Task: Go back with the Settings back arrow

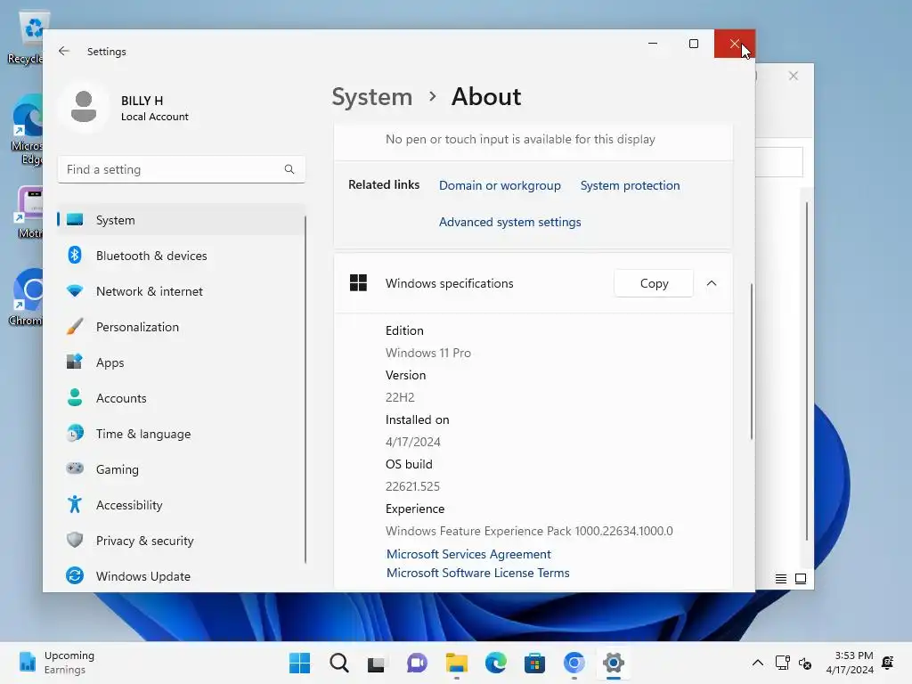Action: click(x=64, y=51)
